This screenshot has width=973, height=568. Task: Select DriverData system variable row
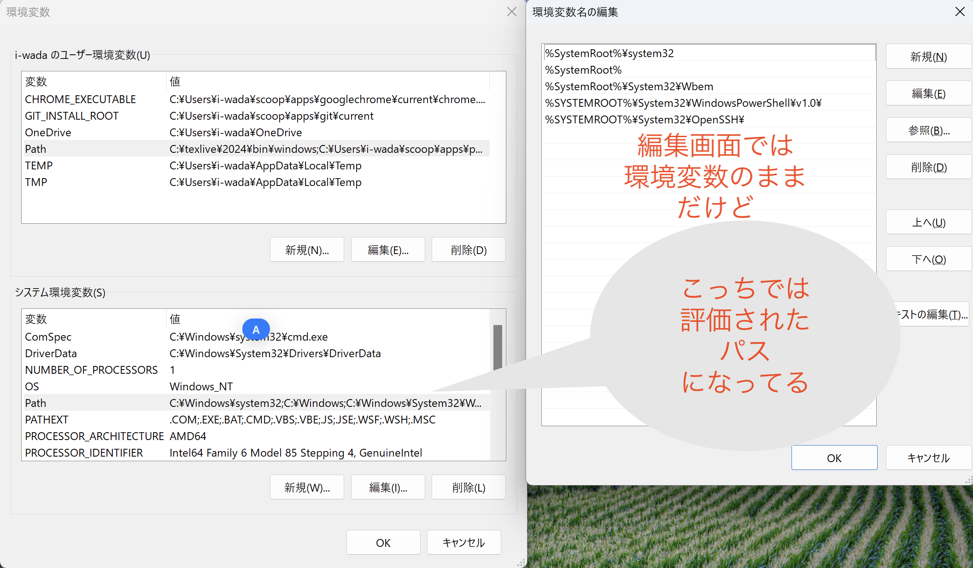coord(257,353)
